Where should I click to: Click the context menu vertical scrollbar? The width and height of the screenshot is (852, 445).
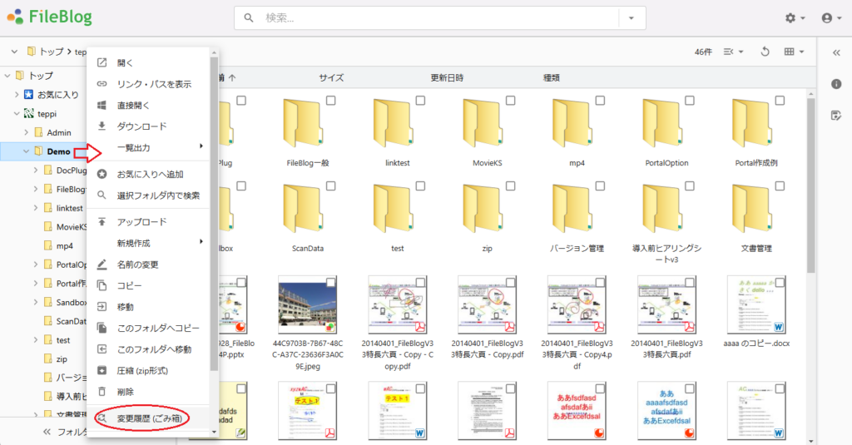214,217
